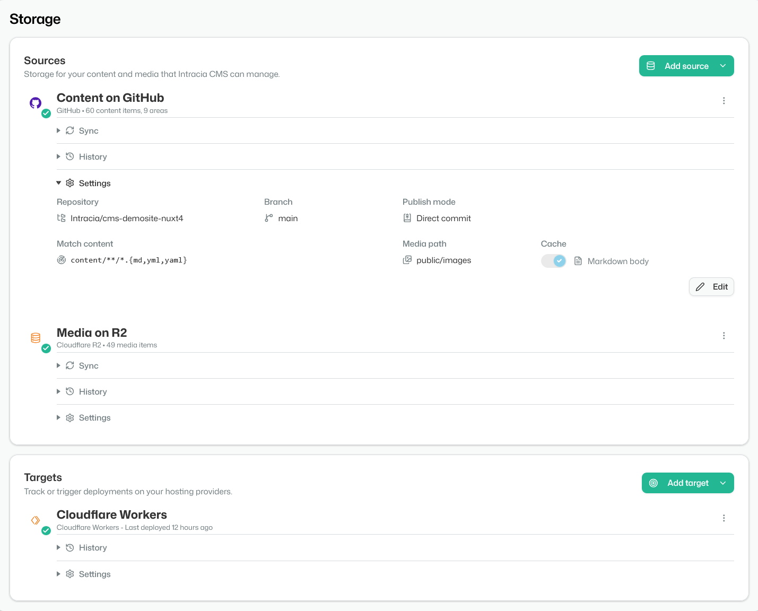This screenshot has height=611, width=758.
Task: Click the green check badge under R2 database icon
Action: click(x=46, y=348)
